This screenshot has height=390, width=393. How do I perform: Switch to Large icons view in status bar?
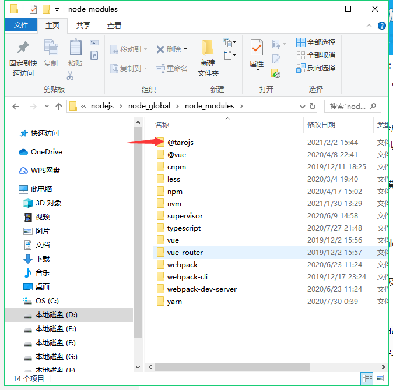point(380,378)
